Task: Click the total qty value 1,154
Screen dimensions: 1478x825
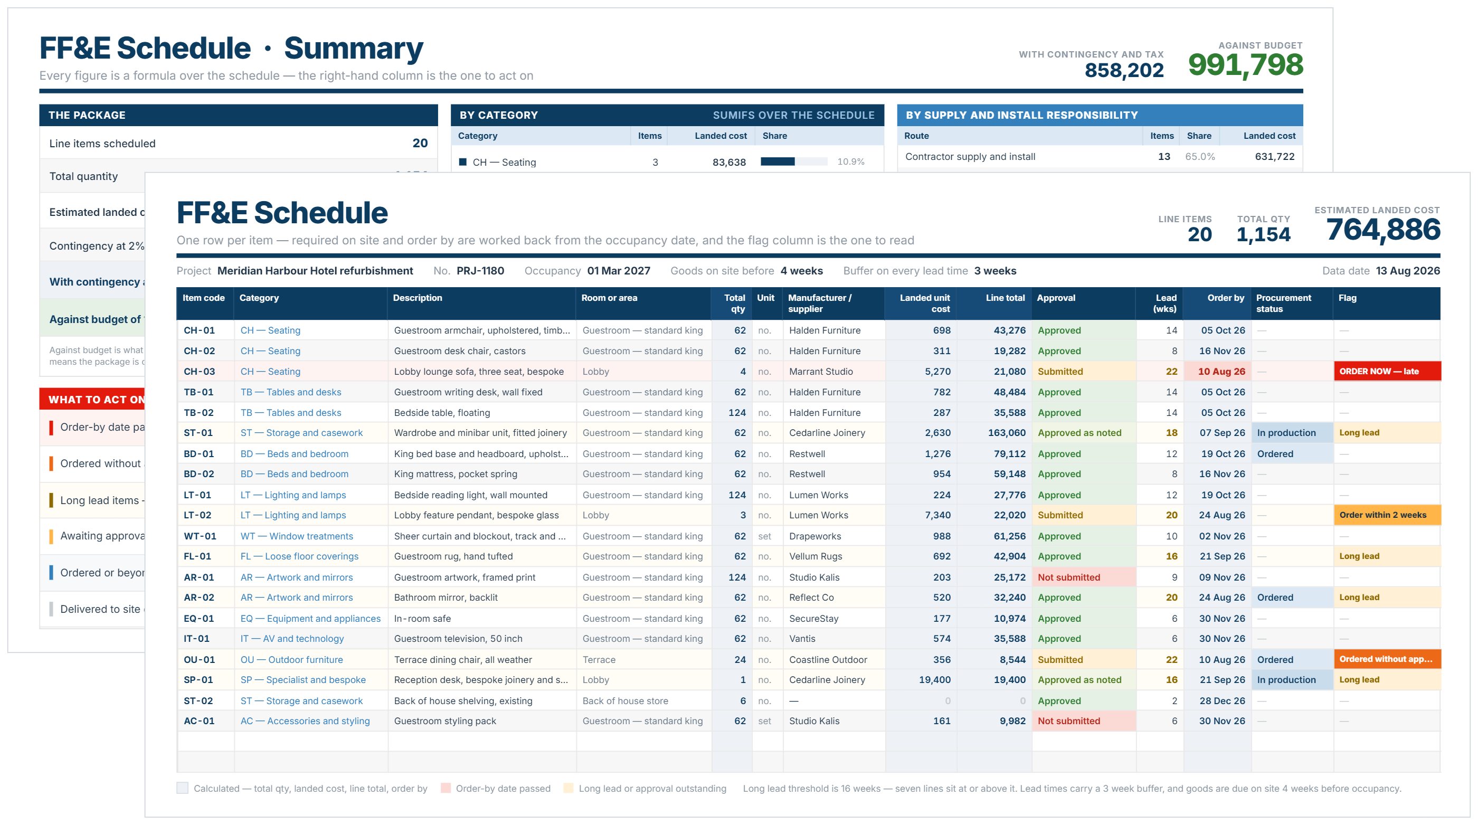Action: click(1263, 235)
